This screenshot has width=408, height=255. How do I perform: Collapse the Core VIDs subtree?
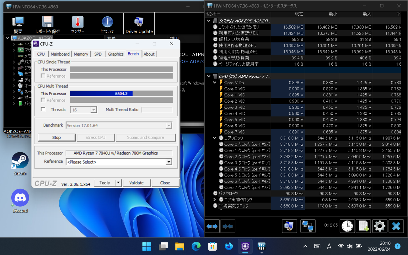coord(215,83)
